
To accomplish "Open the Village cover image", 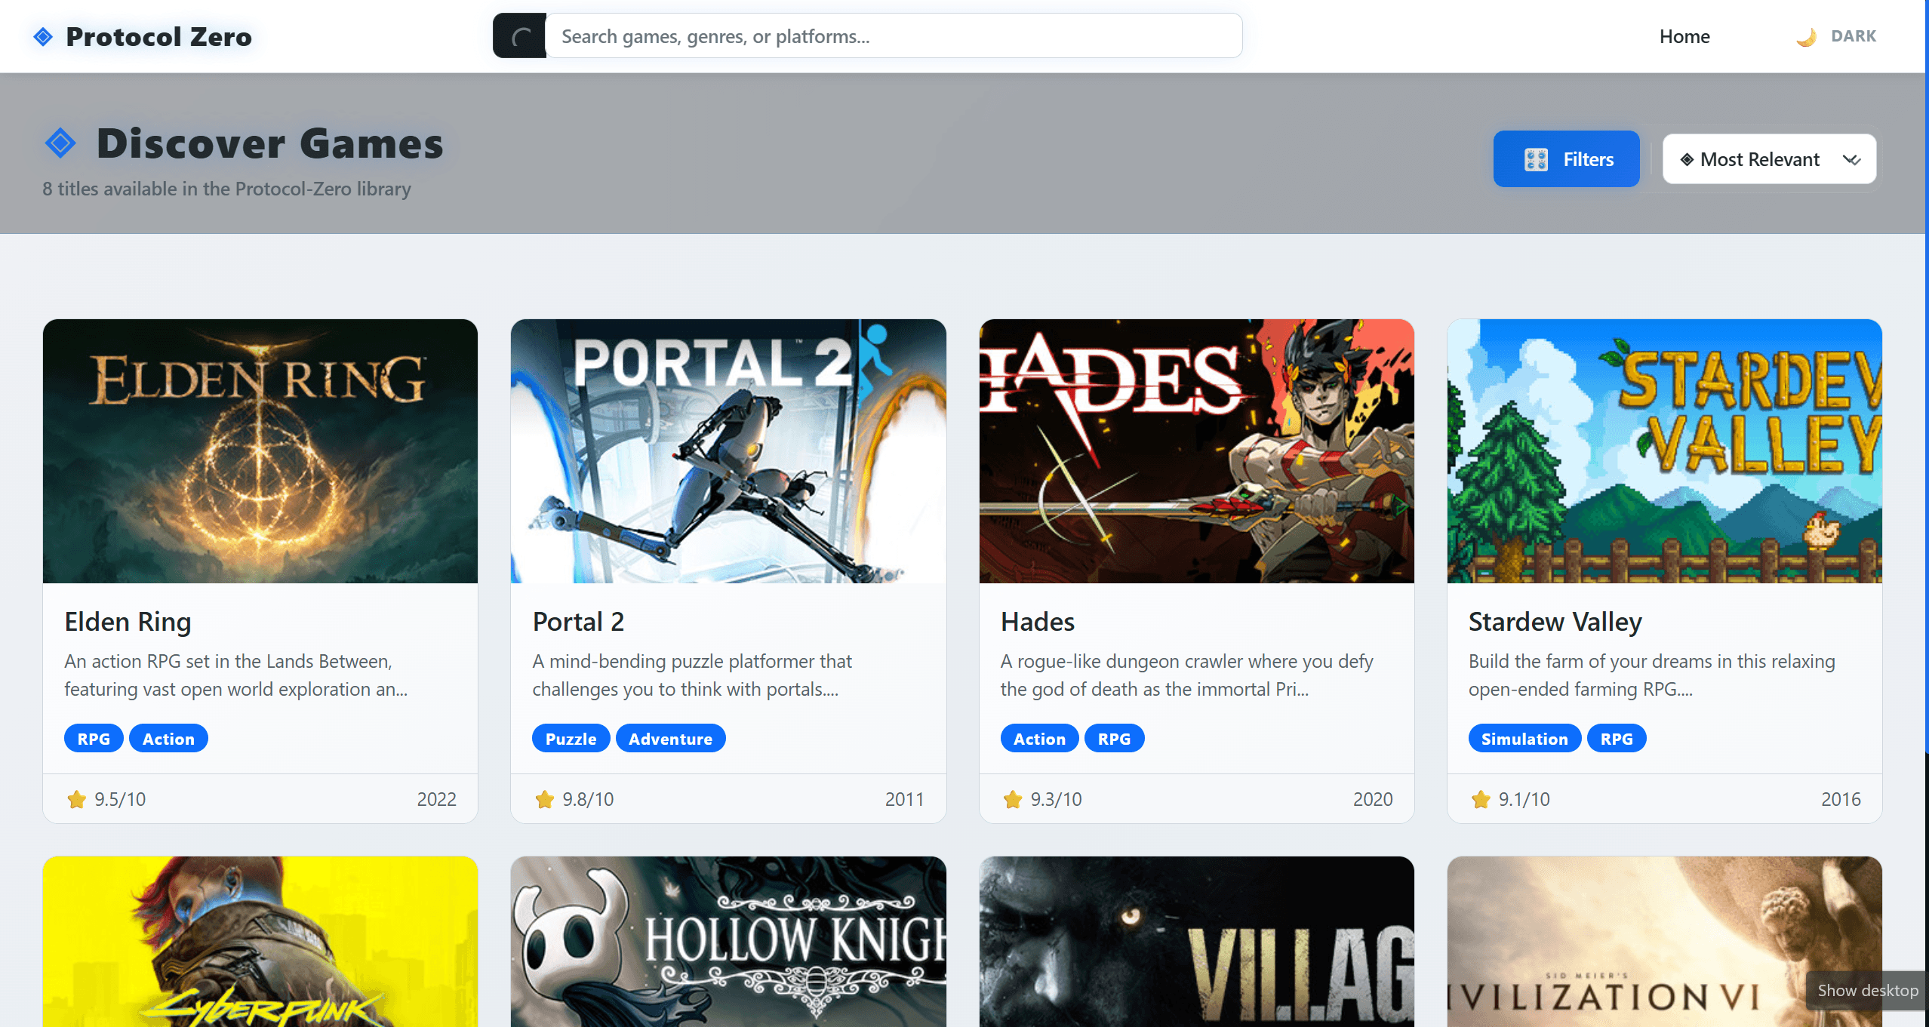I will point(1196,941).
